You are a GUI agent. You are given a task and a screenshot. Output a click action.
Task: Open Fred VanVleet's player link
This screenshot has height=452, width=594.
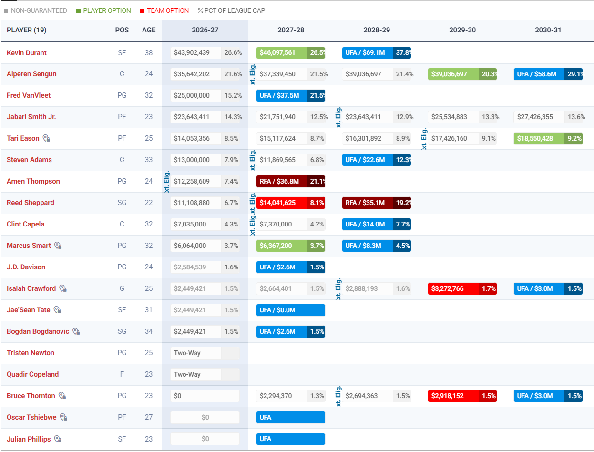point(29,95)
